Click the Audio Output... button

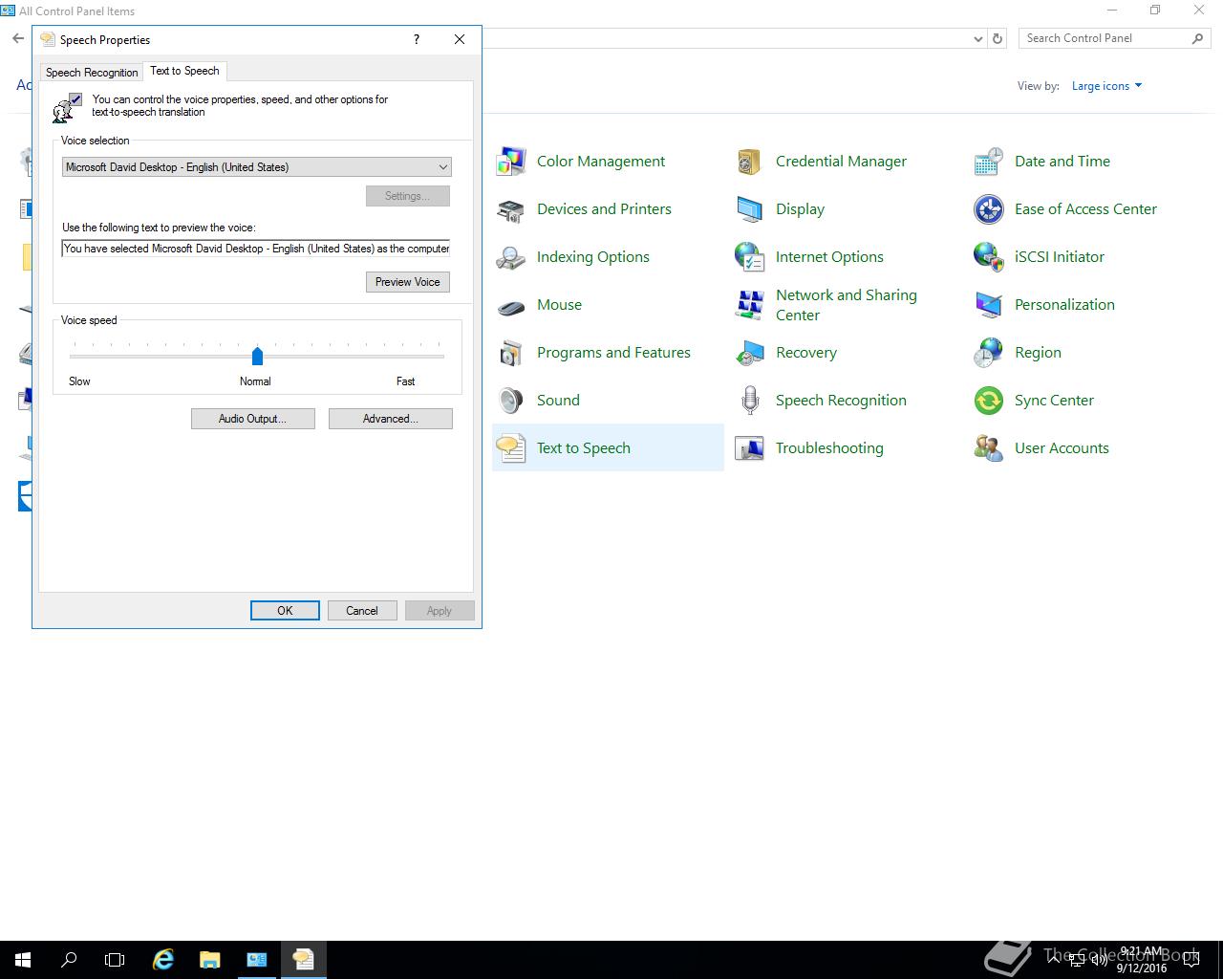[x=253, y=419]
